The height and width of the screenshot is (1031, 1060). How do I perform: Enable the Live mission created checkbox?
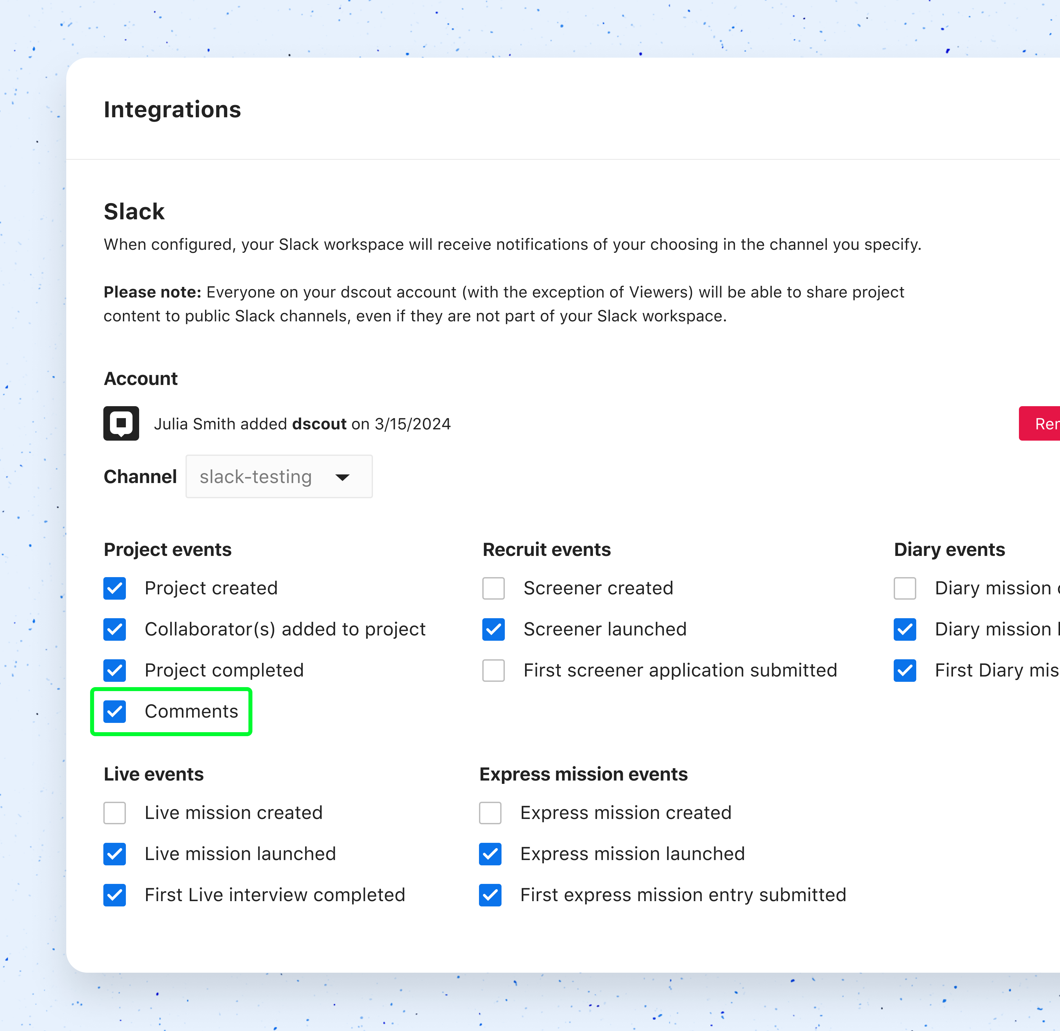tap(115, 813)
